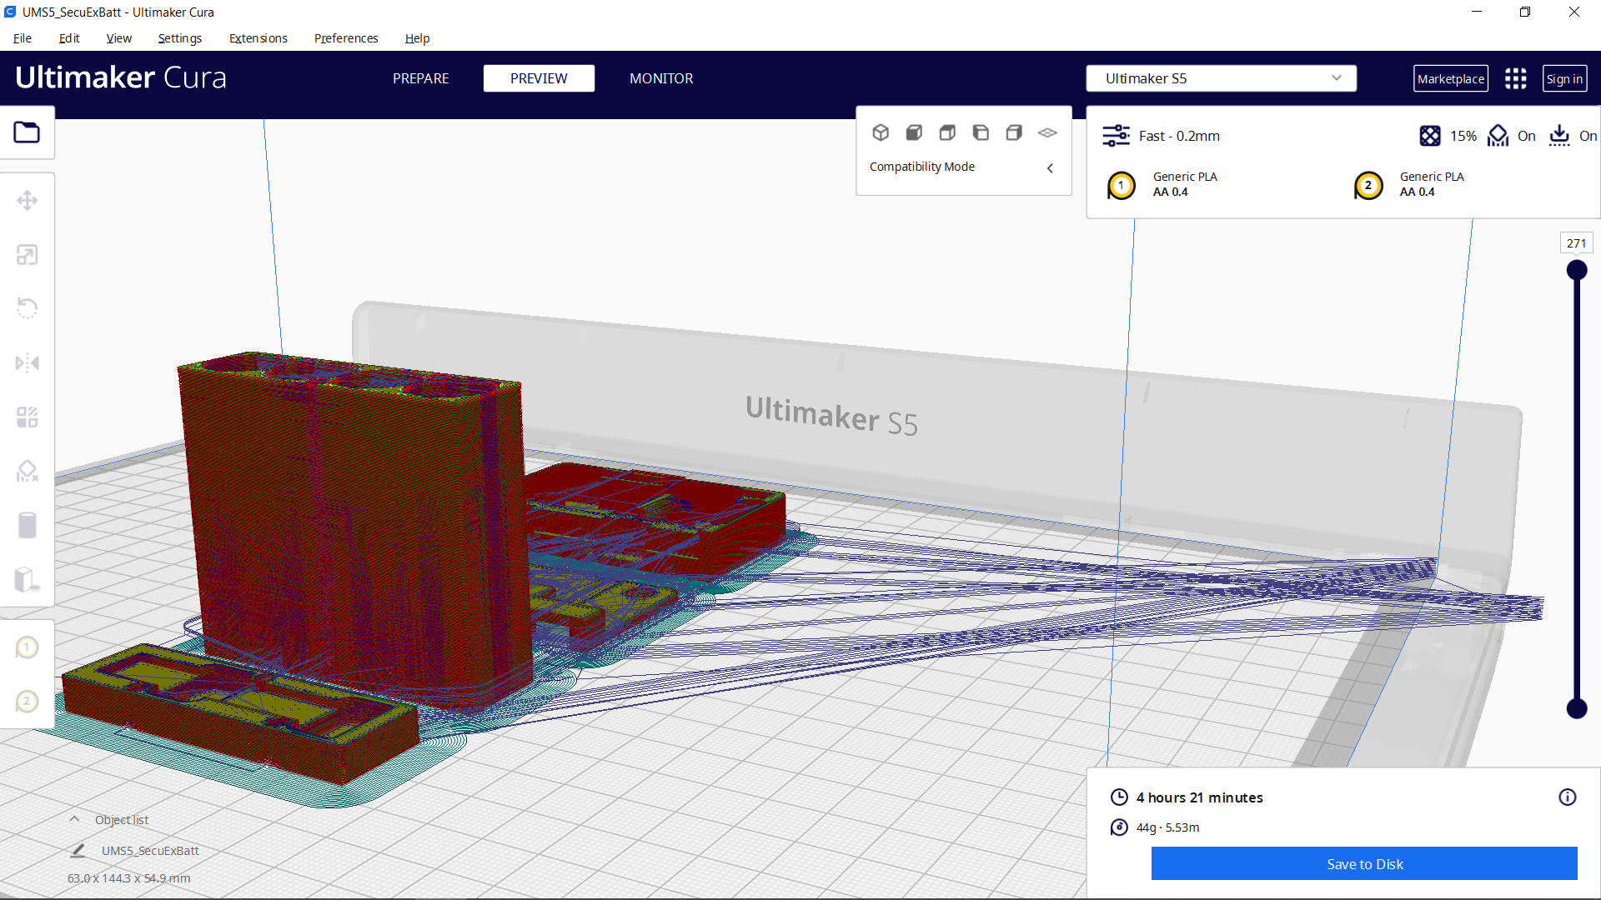The height and width of the screenshot is (900, 1601).
Task: Switch camera to right side view cube
Action: tap(1014, 132)
